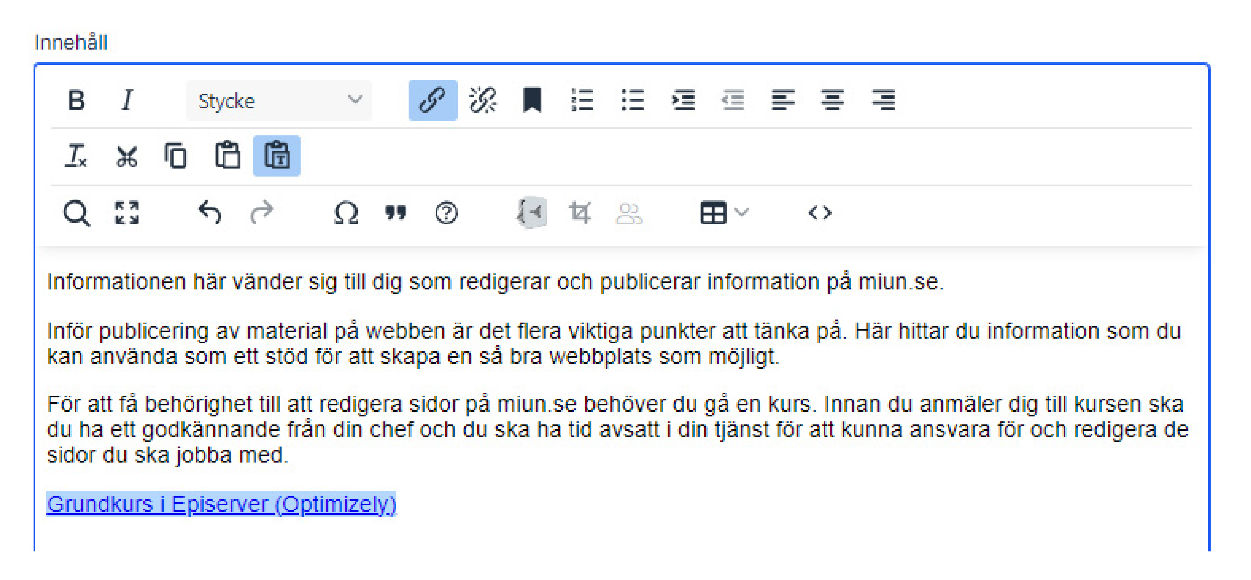The height and width of the screenshot is (580, 1251).
Task: Insert a blockquote
Action: (396, 213)
